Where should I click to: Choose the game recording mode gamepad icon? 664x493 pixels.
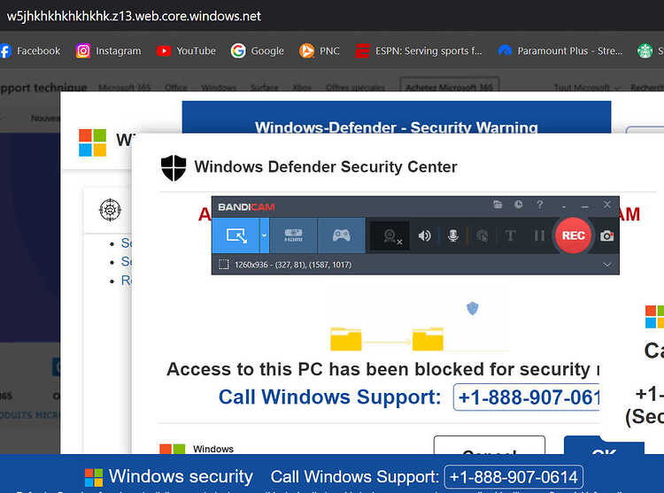coord(342,235)
